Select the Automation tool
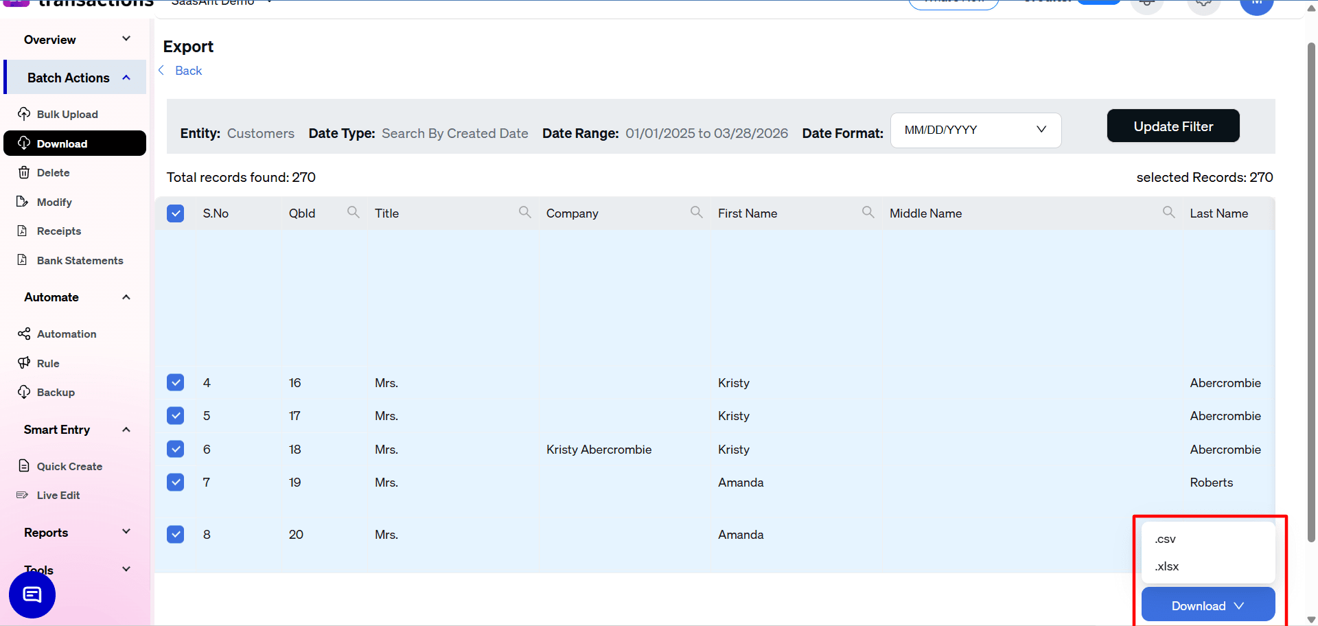1318x626 pixels. (65, 334)
